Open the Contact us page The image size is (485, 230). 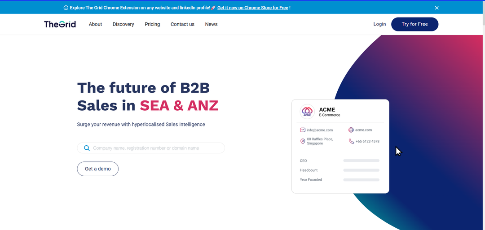pos(182,24)
